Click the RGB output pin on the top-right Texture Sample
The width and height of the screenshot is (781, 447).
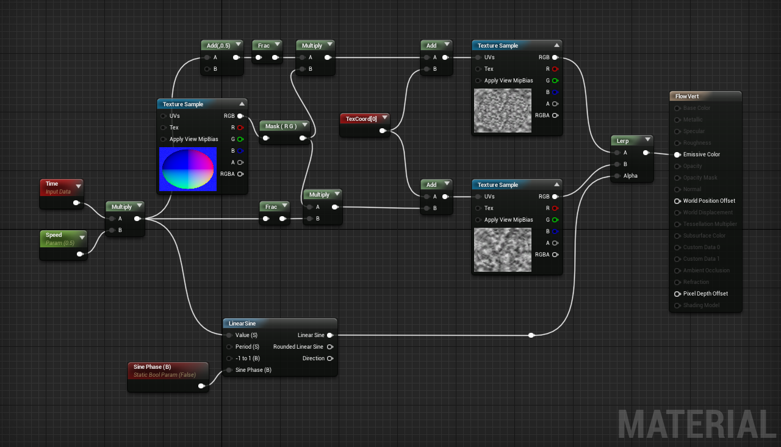(x=556, y=57)
